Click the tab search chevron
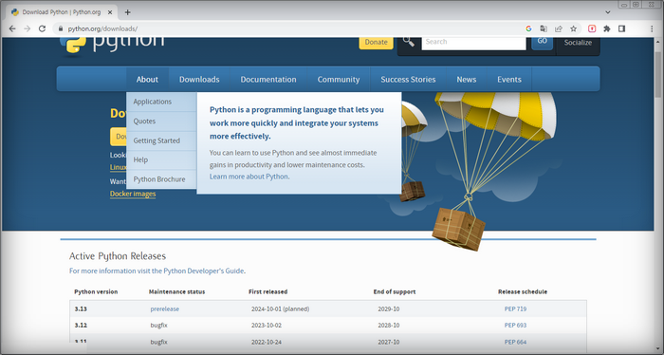The width and height of the screenshot is (664, 355). pos(608,12)
